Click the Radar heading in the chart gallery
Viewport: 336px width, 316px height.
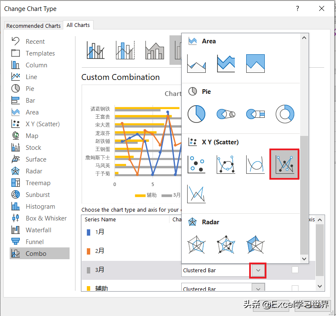click(x=210, y=222)
